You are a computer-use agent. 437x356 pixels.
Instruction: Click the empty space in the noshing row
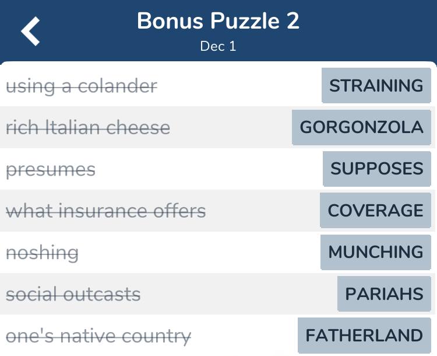[x=199, y=252]
